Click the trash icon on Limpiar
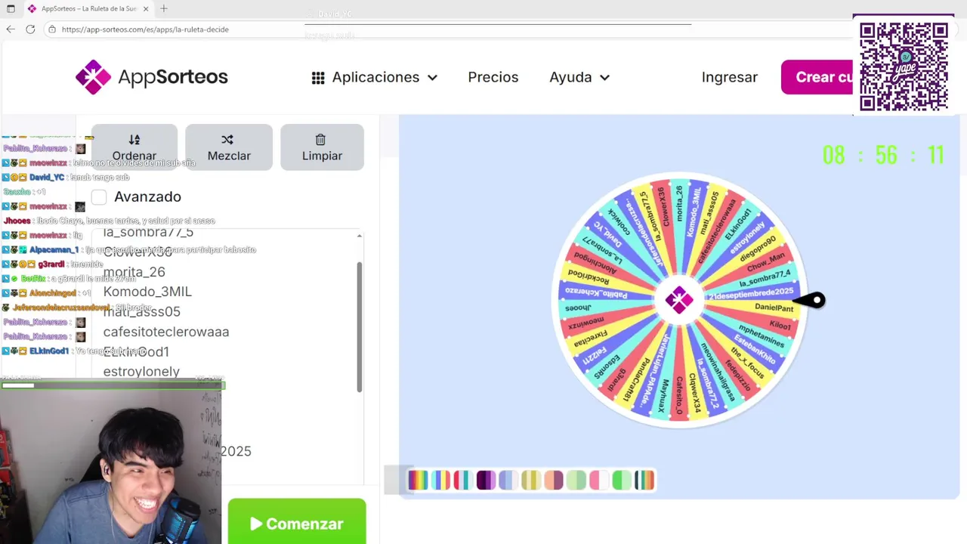967x544 pixels. [x=320, y=140]
